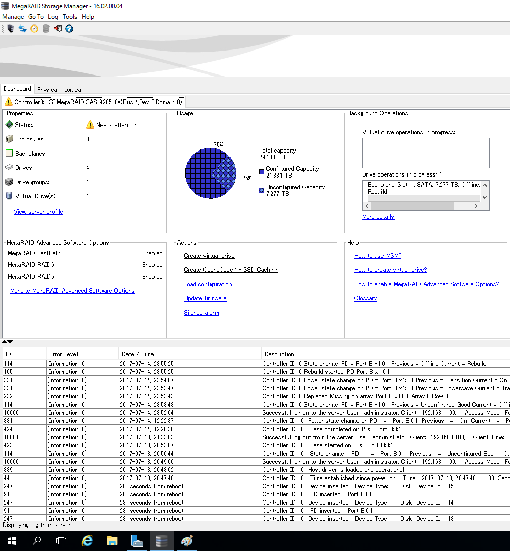Click the orange clock toolbar icon

34,29
